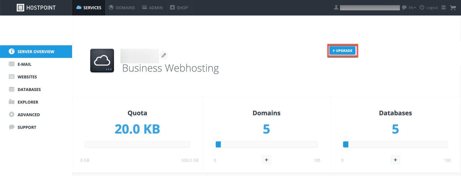Image resolution: width=461 pixels, height=176 pixels.
Task: Click the Explorer folder icon
Action: point(12,102)
